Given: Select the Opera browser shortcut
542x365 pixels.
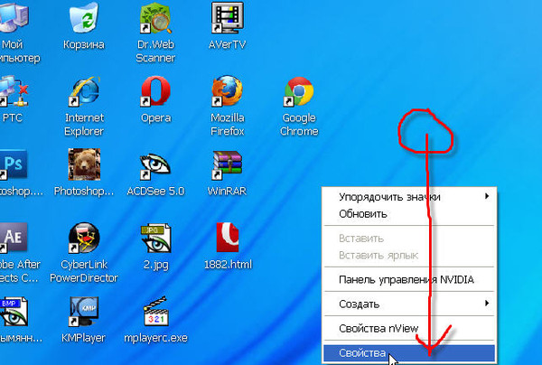Looking at the screenshot, I should click(155, 91).
